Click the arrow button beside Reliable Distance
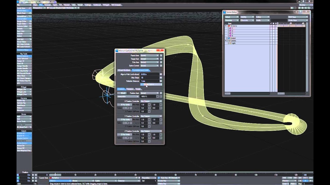 (161, 81)
